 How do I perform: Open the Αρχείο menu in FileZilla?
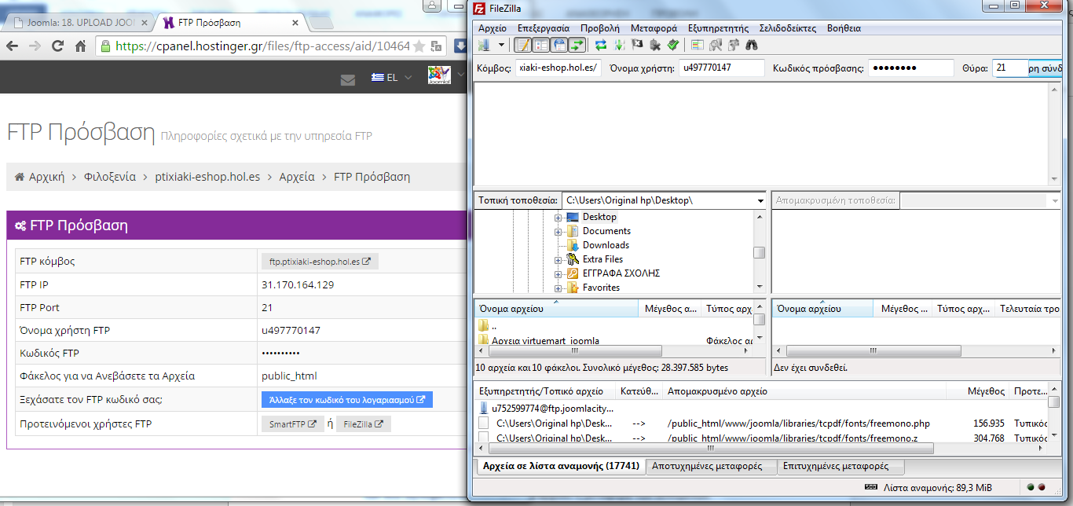coord(493,27)
